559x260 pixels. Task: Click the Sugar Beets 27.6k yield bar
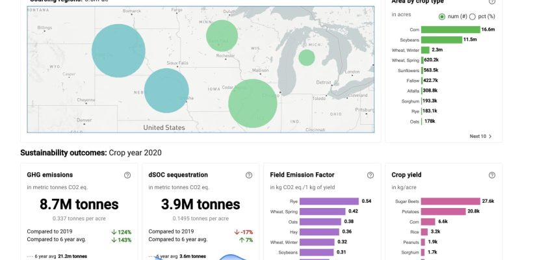click(450, 201)
